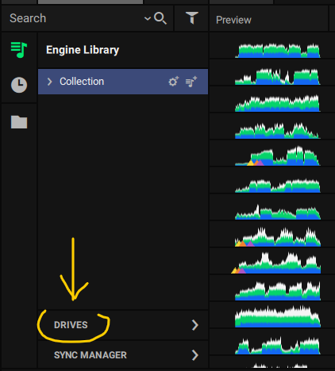Open the filter funnel icon
Image resolution: width=335 pixels, height=371 pixels.
[x=192, y=18]
